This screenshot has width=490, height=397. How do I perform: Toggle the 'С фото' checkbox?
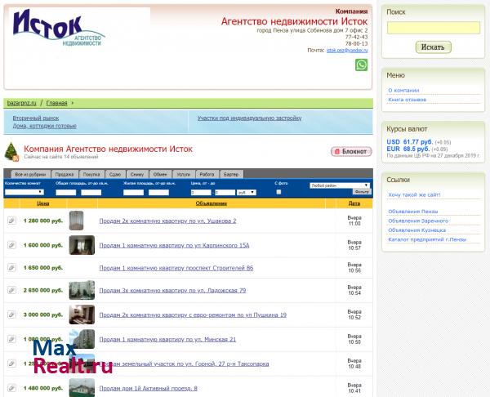[278, 192]
